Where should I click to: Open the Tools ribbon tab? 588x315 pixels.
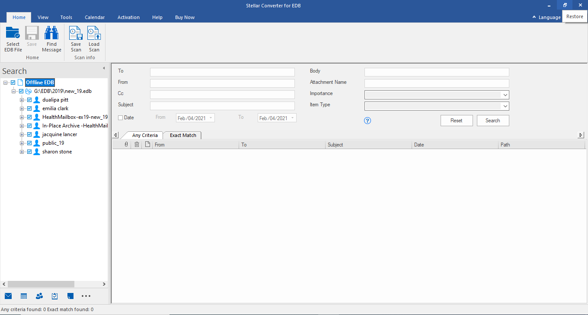(66, 17)
